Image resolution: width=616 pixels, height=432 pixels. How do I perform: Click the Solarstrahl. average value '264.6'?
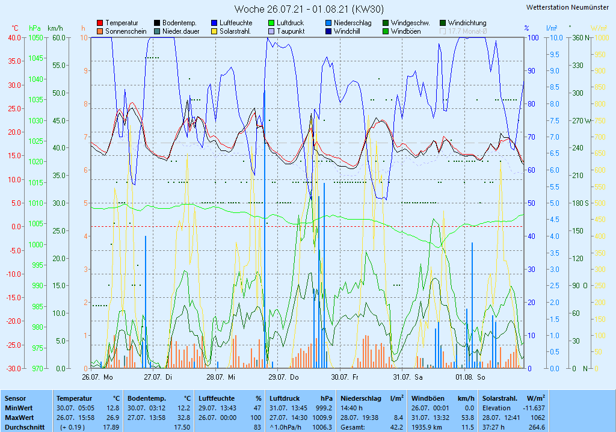[x=537, y=427]
